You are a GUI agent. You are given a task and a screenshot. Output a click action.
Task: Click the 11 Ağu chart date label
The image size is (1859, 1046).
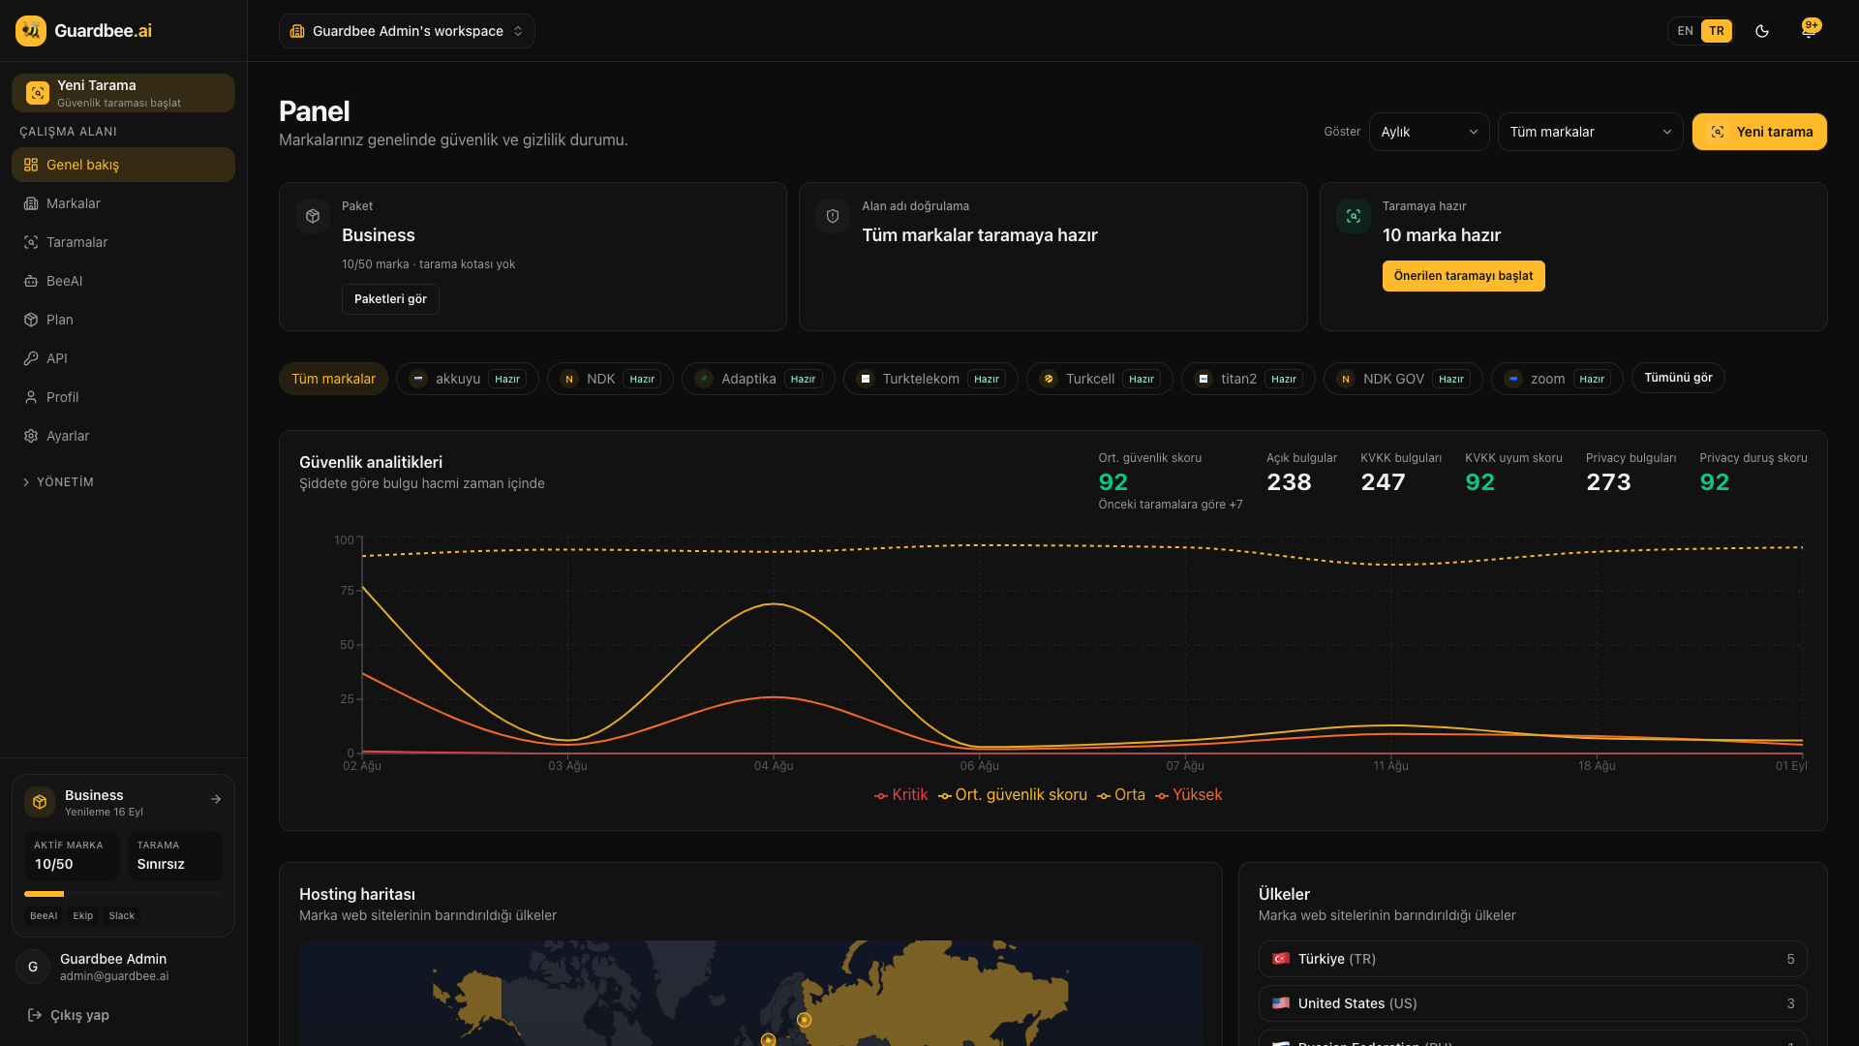(x=1390, y=766)
